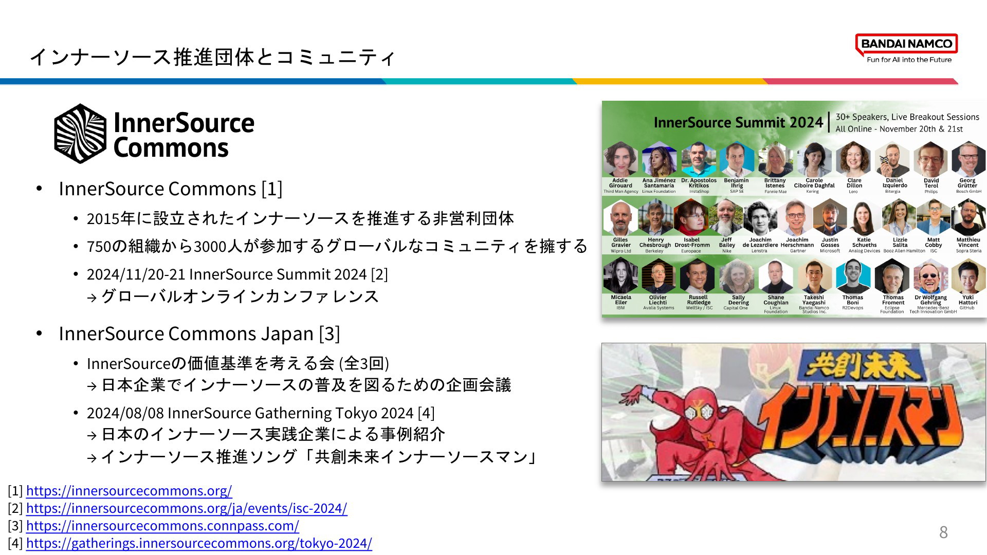The height and width of the screenshot is (555, 987).
Task: Click Addie Girouard's speaker photo
Action: [620, 160]
